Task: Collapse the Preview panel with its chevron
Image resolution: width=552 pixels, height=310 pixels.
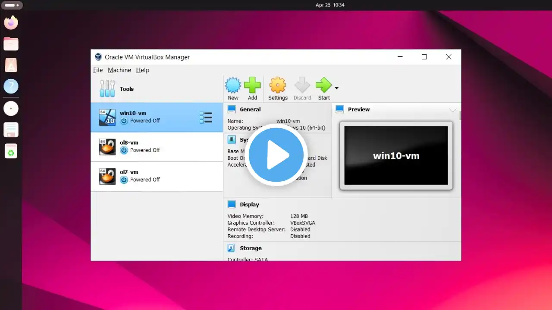Action: (453, 110)
